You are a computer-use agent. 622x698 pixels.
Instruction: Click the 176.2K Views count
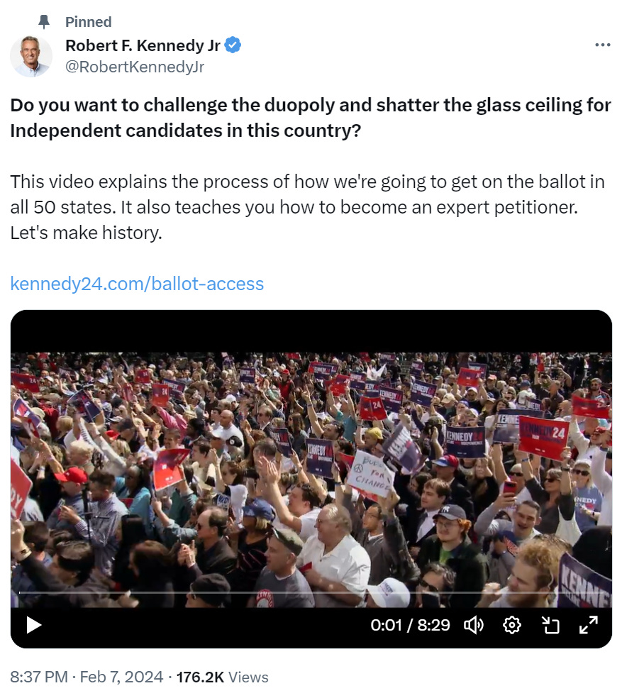[222, 677]
